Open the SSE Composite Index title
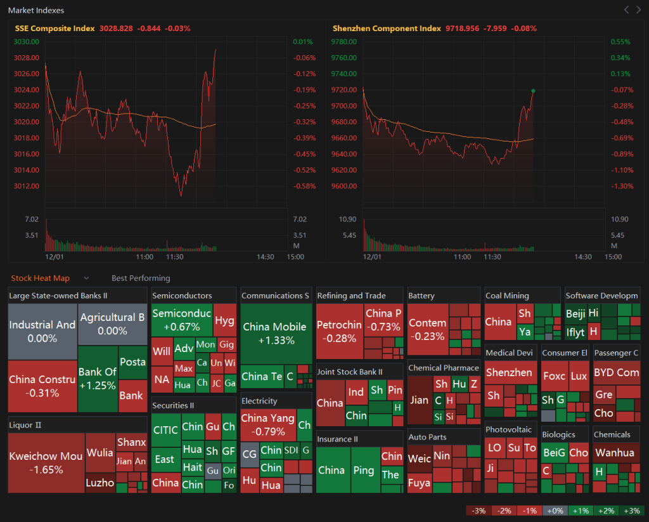The height and width of the screenshot is (522, 649). coord(55,29)
